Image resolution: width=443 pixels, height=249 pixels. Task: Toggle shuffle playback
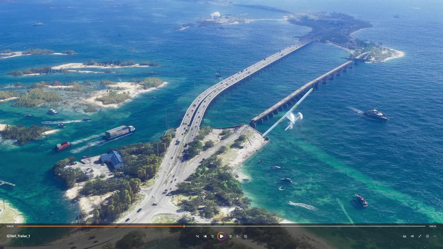coord(197,236)
